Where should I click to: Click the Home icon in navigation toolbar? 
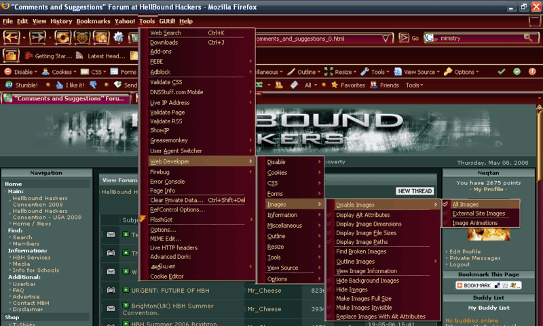coord(101,37)
